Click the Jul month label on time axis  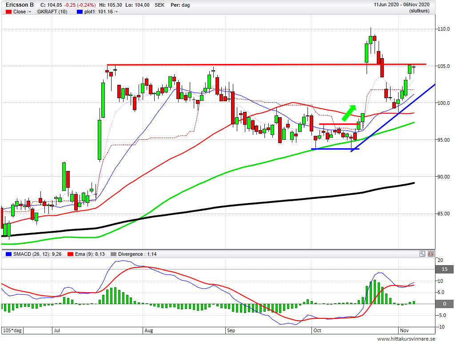click(x=57, y=330)
